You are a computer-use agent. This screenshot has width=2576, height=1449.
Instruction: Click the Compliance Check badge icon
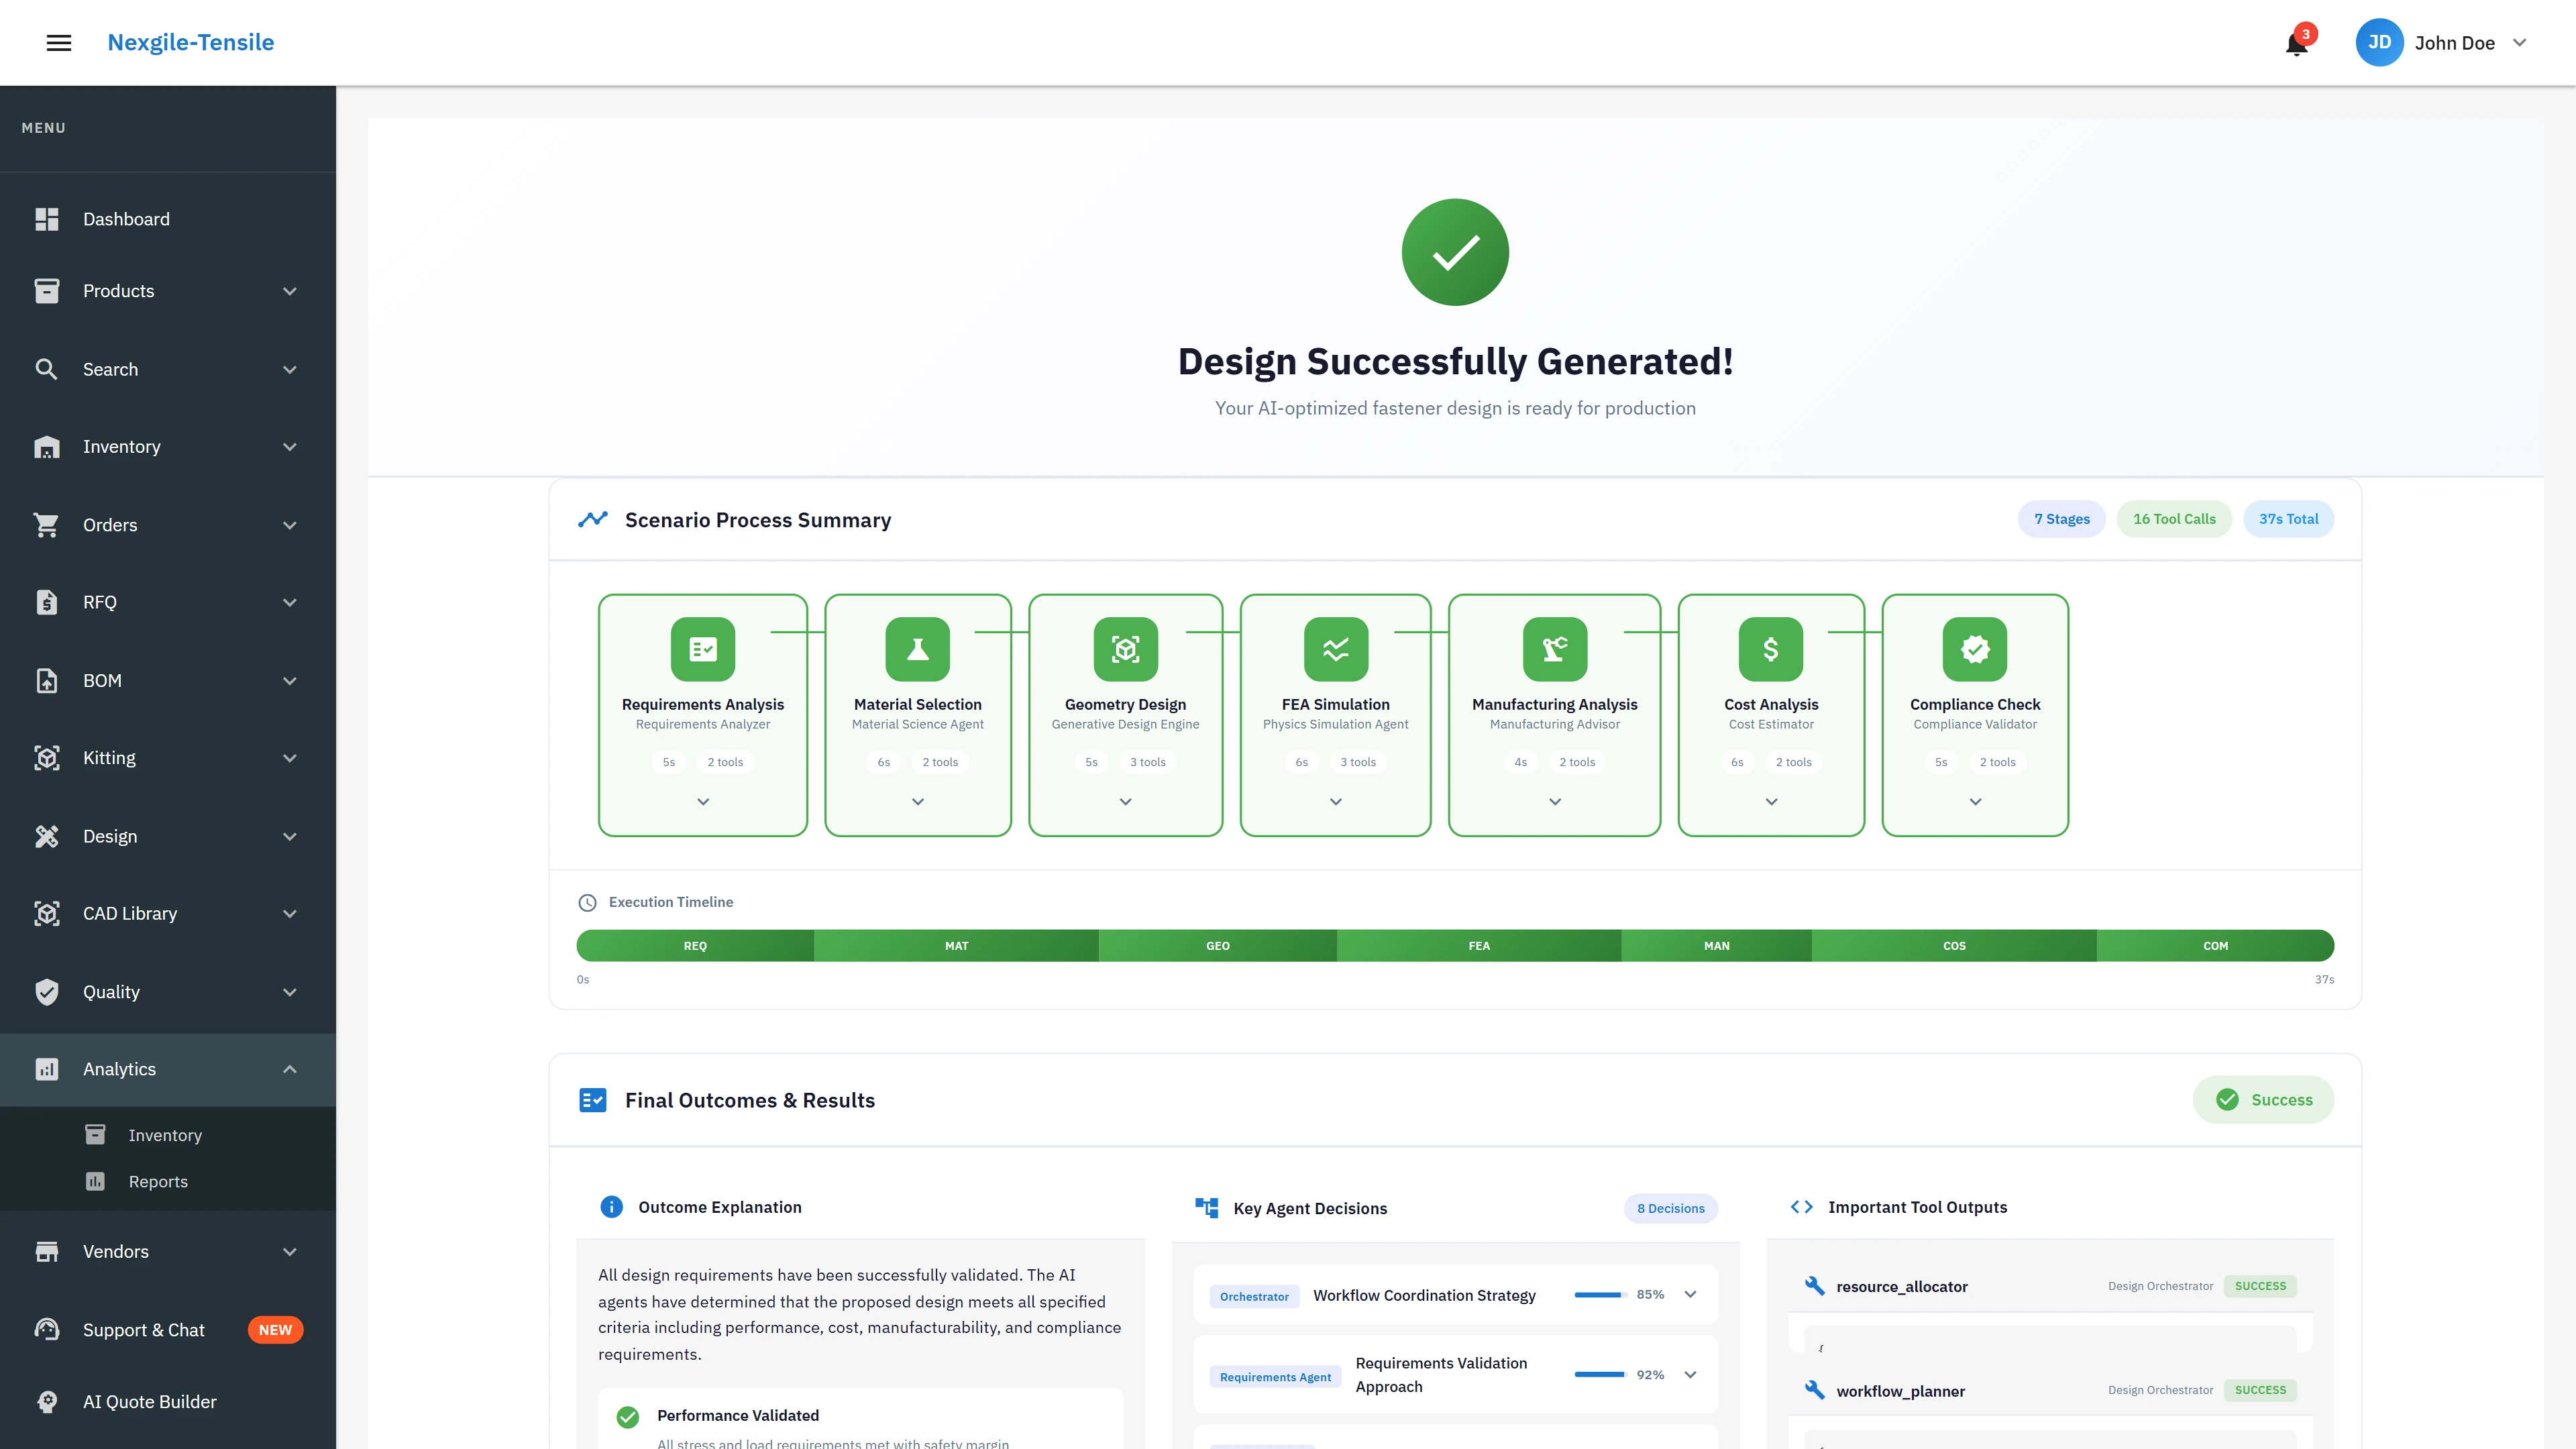coord(1974,649)
